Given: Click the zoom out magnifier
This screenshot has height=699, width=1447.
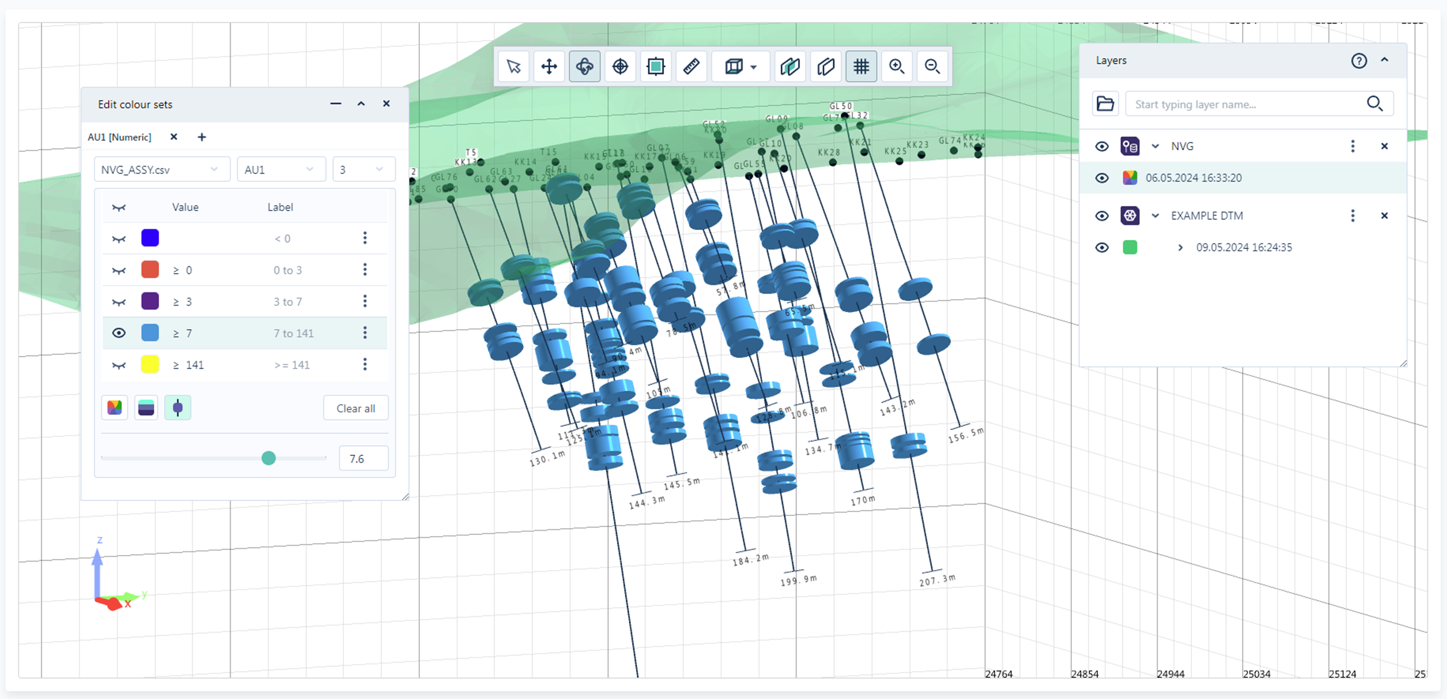Looking at the screenshot, I should [932, 67].
